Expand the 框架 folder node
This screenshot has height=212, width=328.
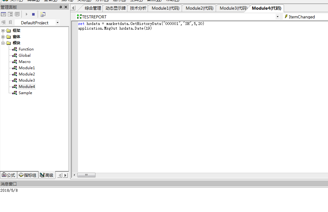3,31
